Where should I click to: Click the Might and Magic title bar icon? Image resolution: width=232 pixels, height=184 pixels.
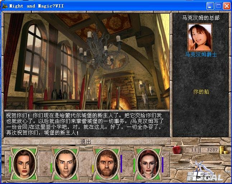tap(5, 6)
